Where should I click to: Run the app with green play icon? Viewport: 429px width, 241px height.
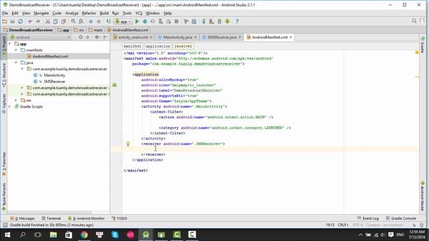(x=137, y=21)
